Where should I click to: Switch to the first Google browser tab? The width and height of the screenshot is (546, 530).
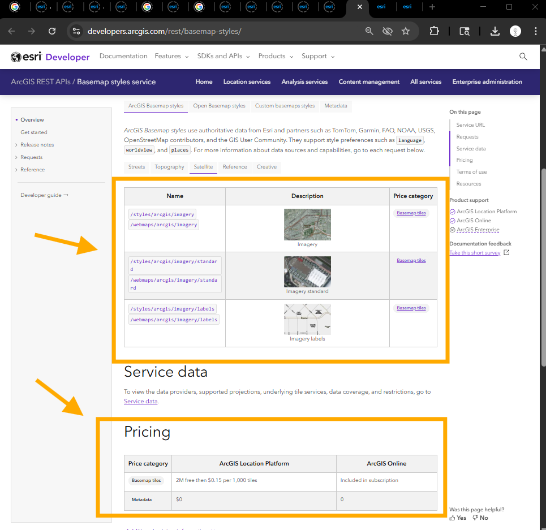(15, 7)
